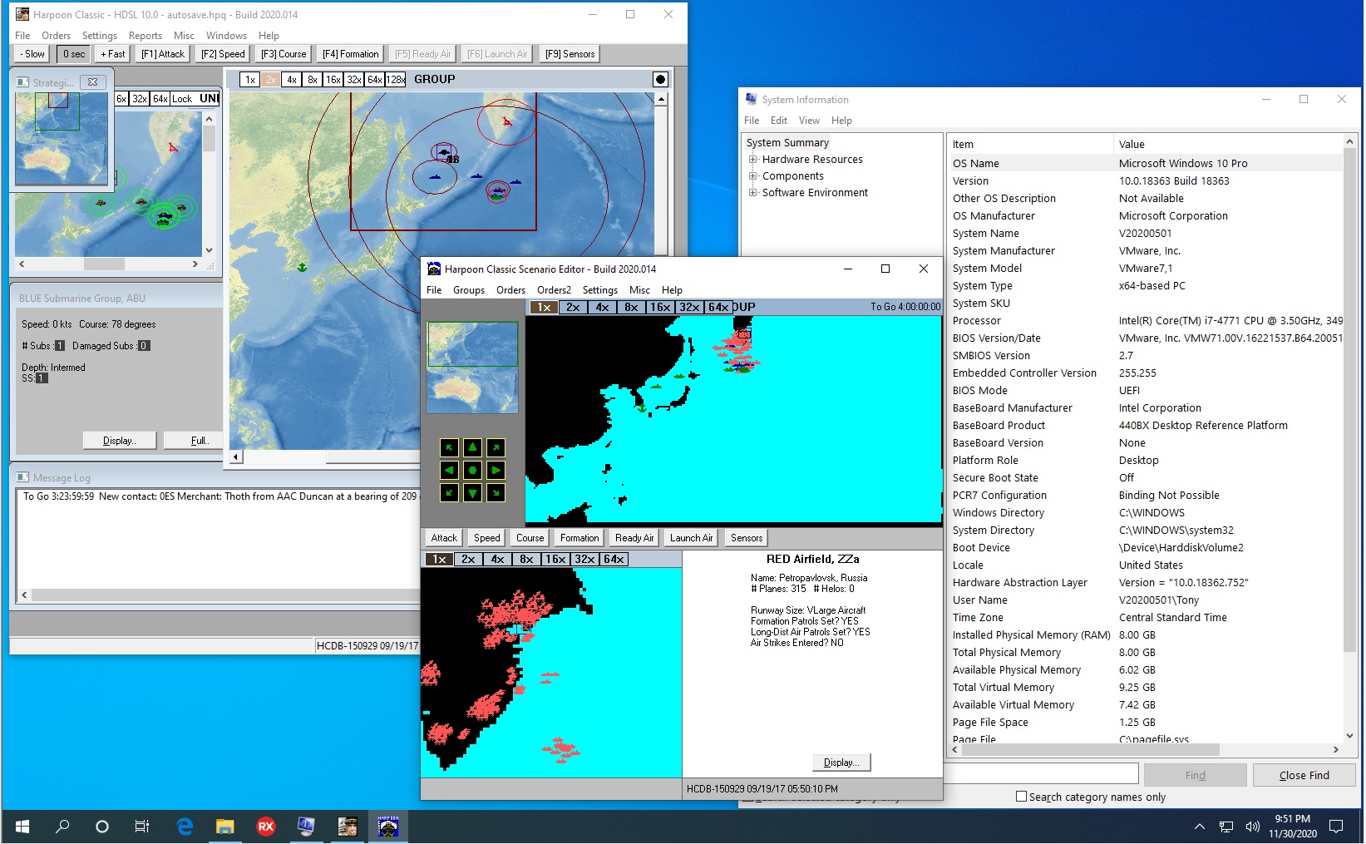Open the Edge browser from the taskbar
This screenshot has width=1366, height=844.
pyautogui.click(x=185, y=826)
